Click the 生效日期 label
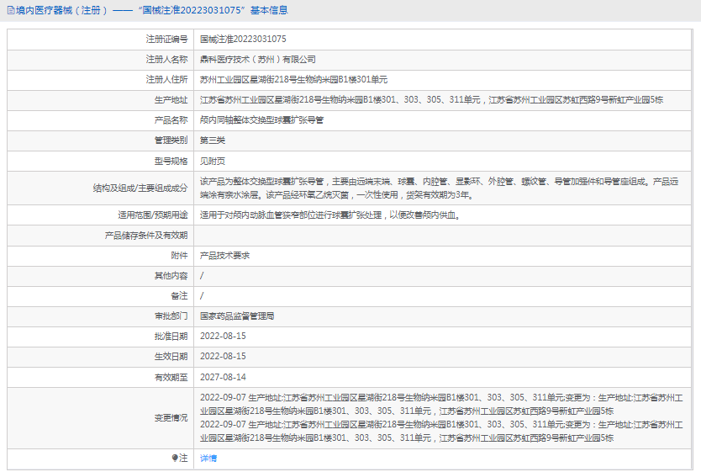 [171, 356]
